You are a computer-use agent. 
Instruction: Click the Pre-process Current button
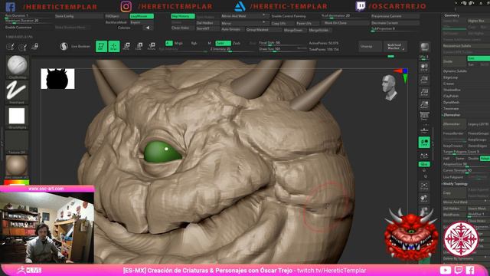pos(395,16)
